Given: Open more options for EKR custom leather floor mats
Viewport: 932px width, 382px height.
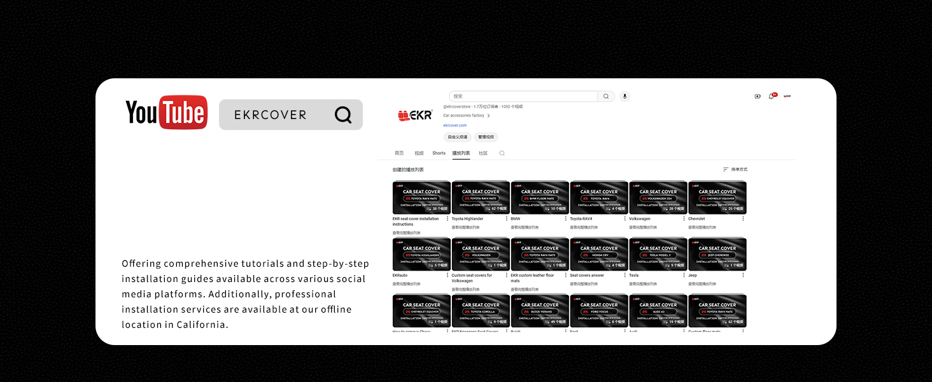Looking at the screenshot, I should [566, 276].
